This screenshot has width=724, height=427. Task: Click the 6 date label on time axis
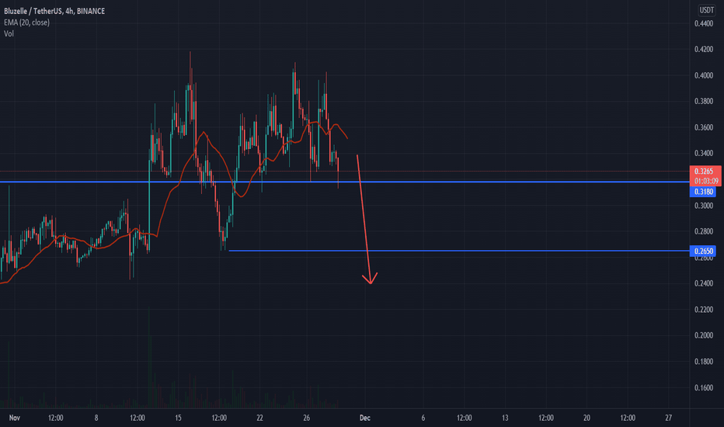tap(423, 418)
